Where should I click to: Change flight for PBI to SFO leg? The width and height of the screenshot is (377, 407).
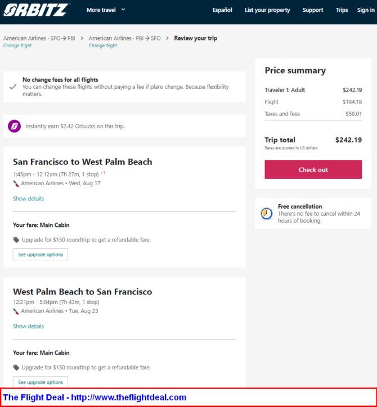(103, 46)
